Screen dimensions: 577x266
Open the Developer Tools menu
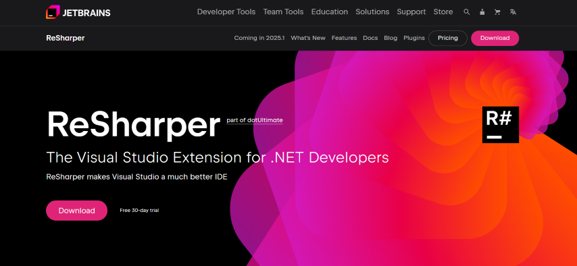[226, 11]
